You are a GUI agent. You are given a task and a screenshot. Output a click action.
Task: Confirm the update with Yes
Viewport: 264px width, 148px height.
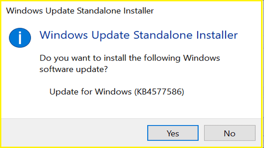point(173,133)
